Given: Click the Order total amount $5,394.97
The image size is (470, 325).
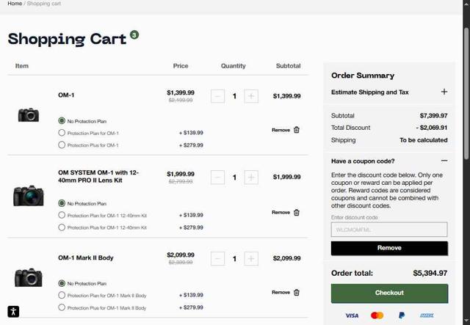Looking at the screenshot, I should (x=430, y=273).
